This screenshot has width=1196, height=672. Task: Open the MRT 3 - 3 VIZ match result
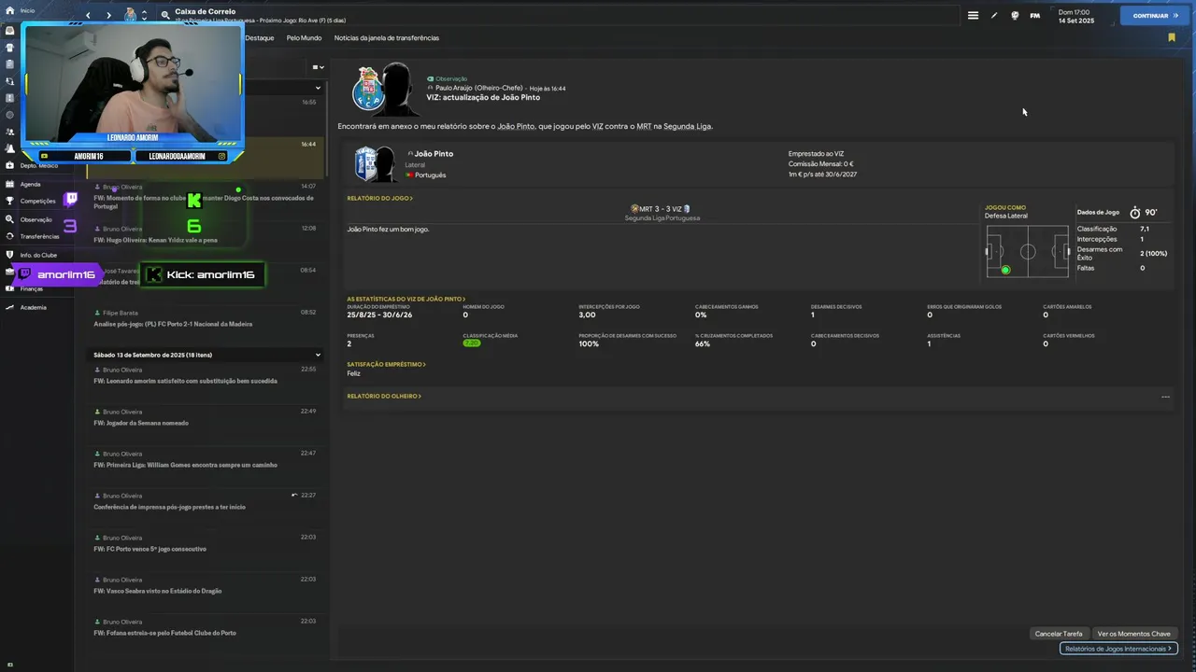point(661,209)
